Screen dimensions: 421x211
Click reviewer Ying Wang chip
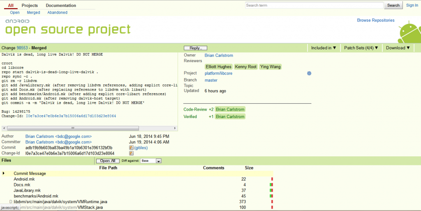271,67
